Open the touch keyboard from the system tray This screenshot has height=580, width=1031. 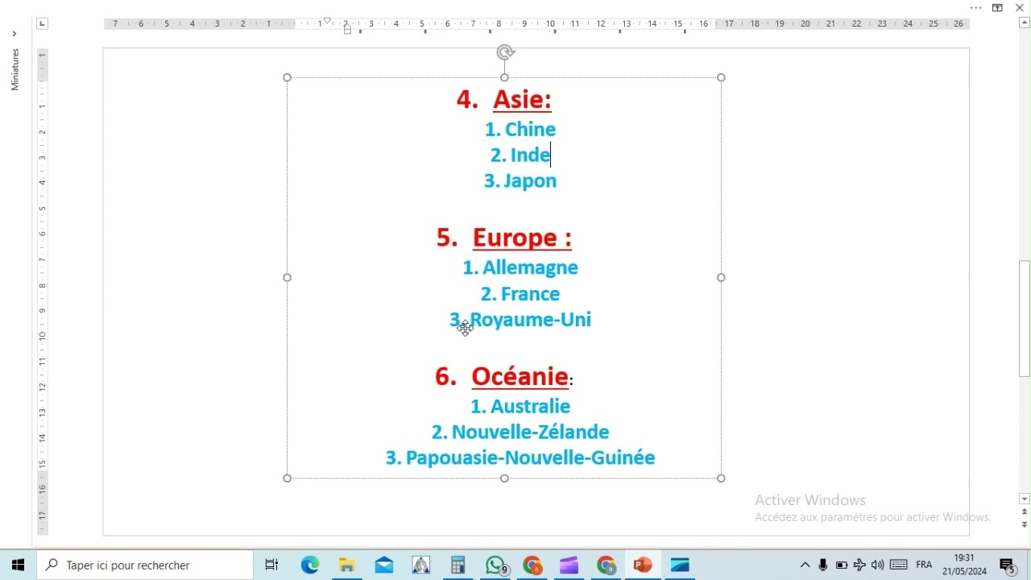pos(899,565)
